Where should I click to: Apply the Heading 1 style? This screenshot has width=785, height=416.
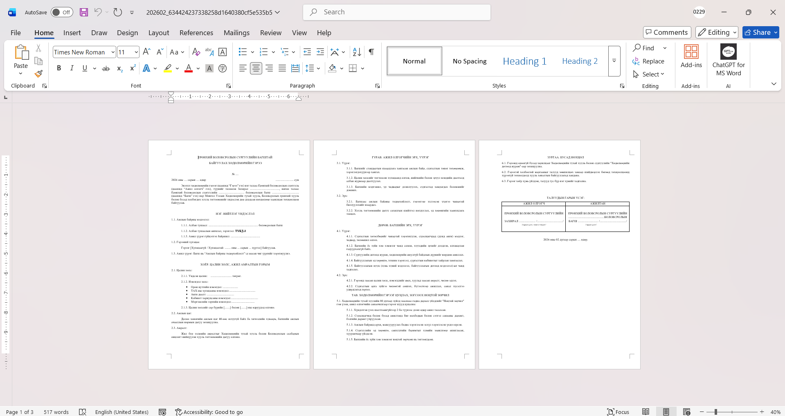click(x=524, y=61)
